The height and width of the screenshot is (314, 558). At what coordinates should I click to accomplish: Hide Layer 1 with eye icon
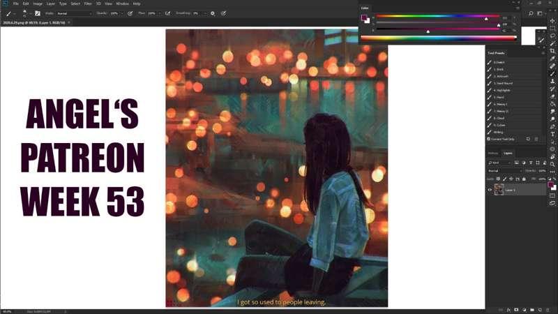click(x=490, y=190)
